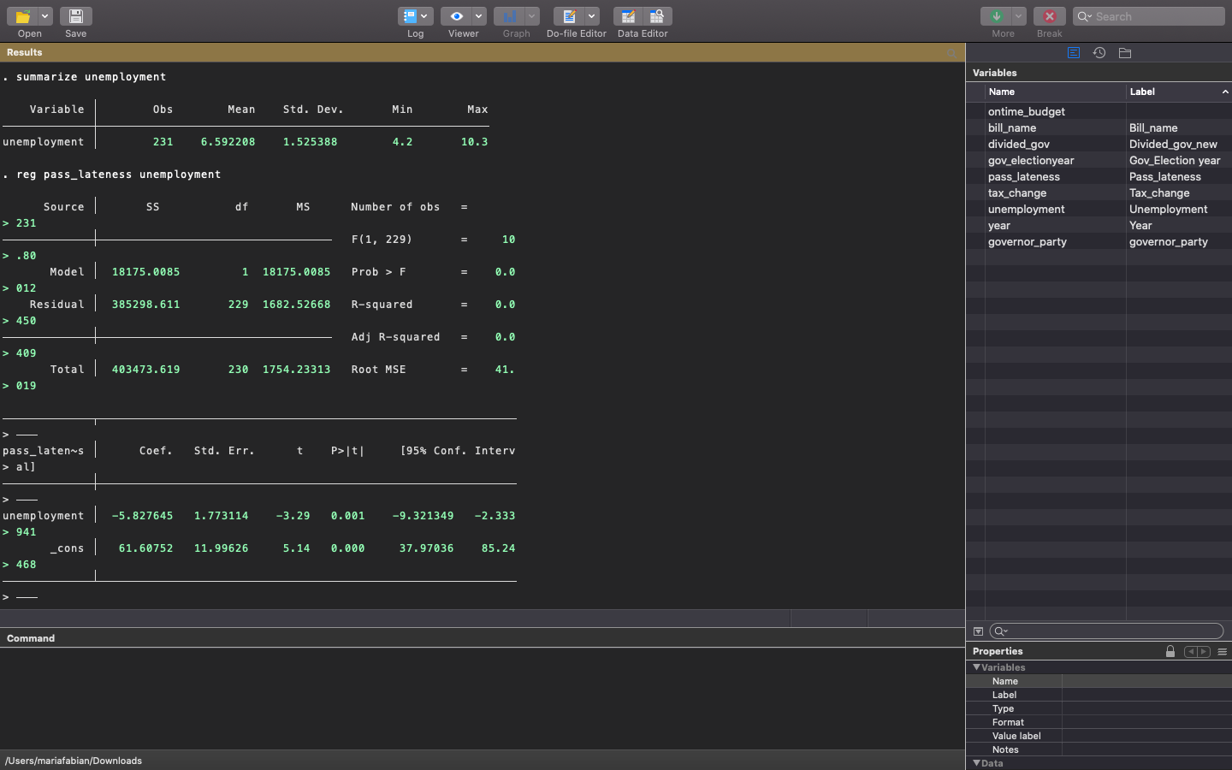Click the Log toolbar icon

coord(410,16)
